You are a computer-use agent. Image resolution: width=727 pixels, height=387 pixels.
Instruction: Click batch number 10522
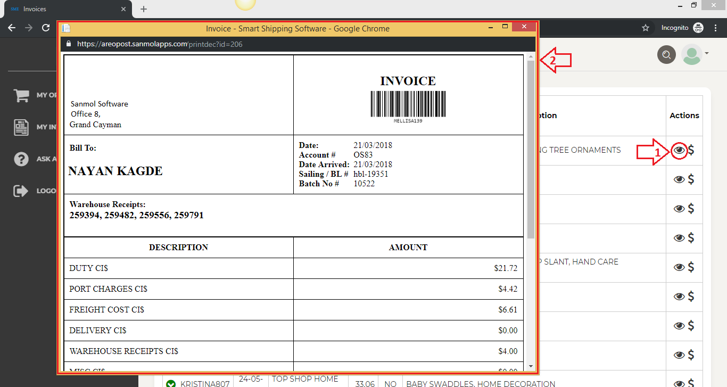tap(364, 184)
